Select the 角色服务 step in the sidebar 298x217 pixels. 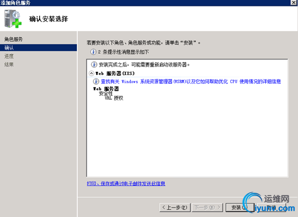coord(13,39)
